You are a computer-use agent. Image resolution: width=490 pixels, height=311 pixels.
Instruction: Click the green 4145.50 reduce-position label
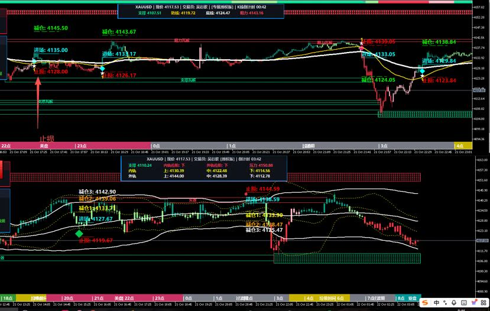[51, 28]
